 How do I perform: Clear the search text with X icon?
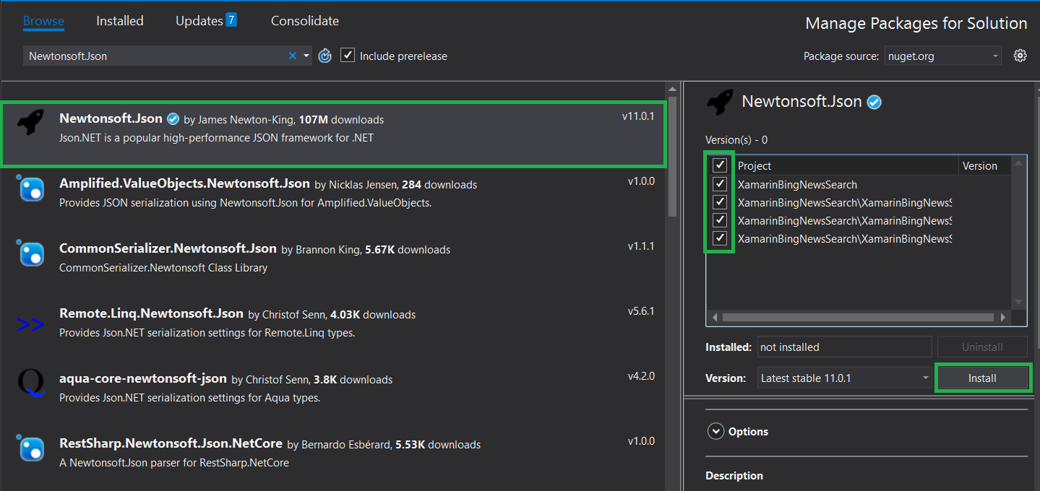tap(293, 56)
